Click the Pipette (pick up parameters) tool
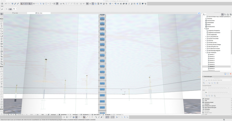 pyautogui.click(x=15, y=4)
